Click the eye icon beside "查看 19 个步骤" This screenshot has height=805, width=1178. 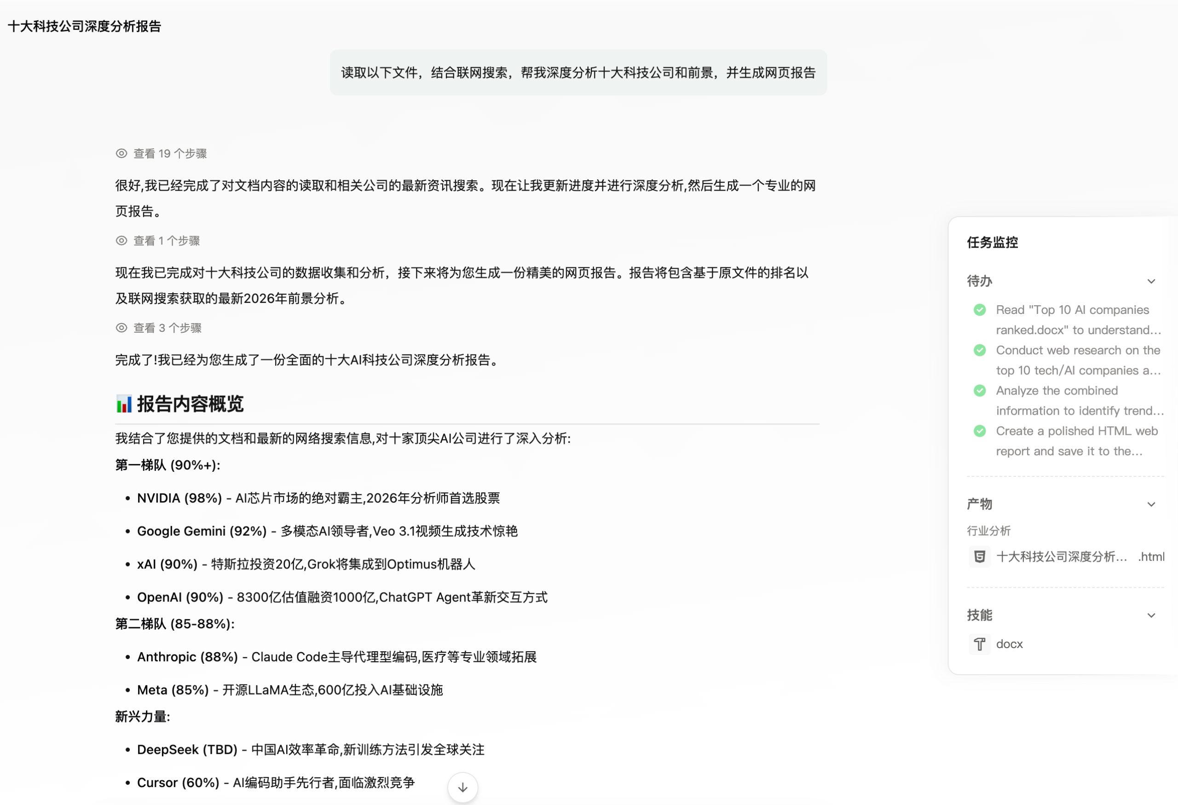coord(121,154)
